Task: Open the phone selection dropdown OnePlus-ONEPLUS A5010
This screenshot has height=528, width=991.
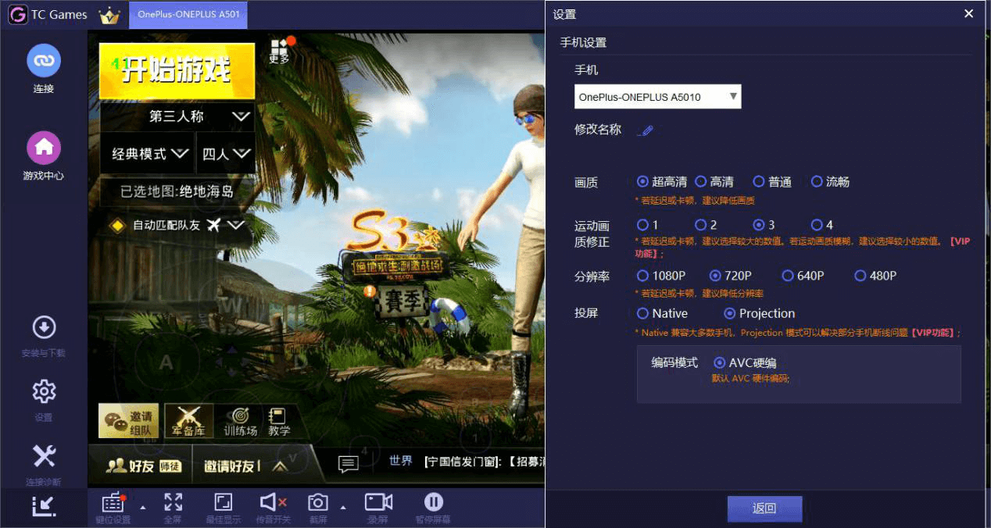Action: click(657, 97)
